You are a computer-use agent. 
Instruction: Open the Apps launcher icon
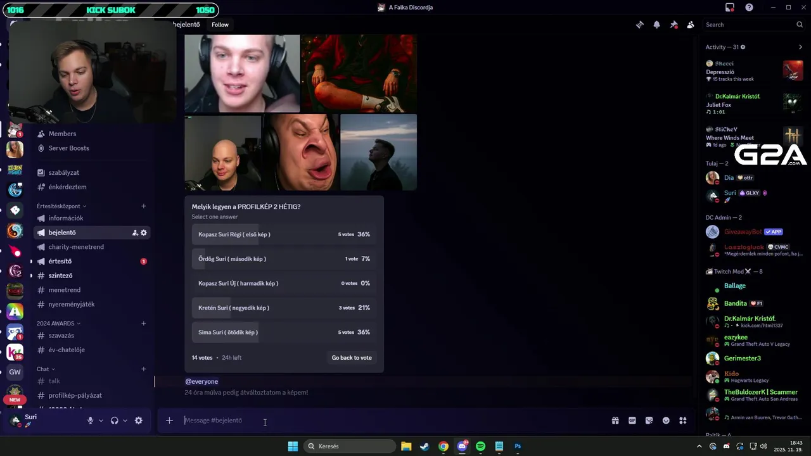pos(683,421)
